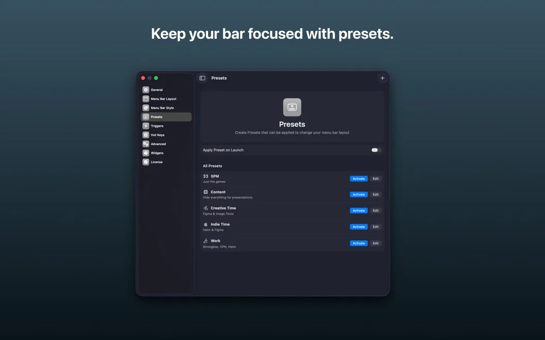The image size is (545, 340).
Task: Open the Menu Bar Style section
Action: pos(166,108)
